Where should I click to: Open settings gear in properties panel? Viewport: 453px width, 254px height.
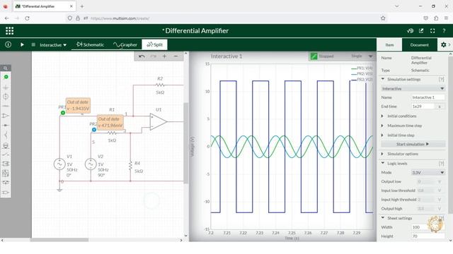coord(444,44)
